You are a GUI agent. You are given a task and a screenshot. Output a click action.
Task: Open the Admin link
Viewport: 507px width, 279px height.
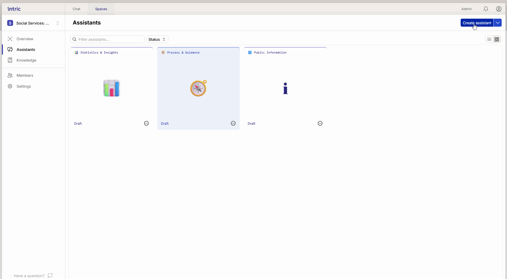coord(466,9)
